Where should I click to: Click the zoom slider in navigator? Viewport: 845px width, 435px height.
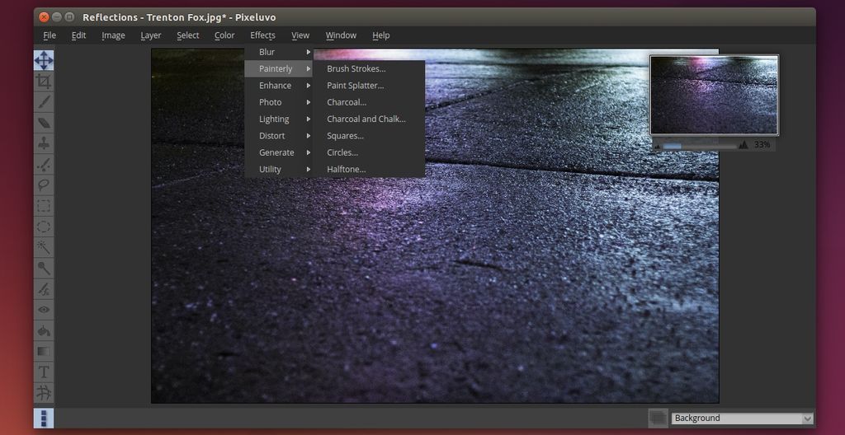(701, 145)
